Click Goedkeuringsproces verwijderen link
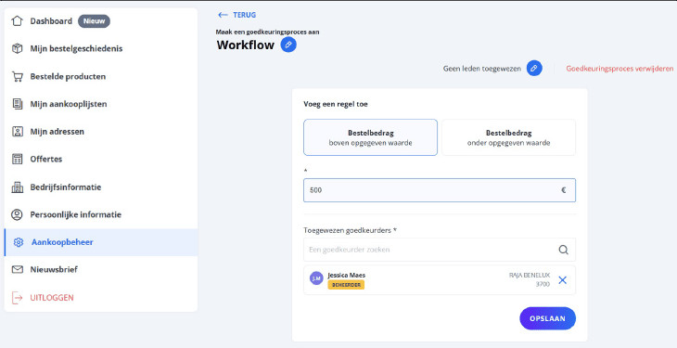Screen dimensions: 677x348 [620, 69]
